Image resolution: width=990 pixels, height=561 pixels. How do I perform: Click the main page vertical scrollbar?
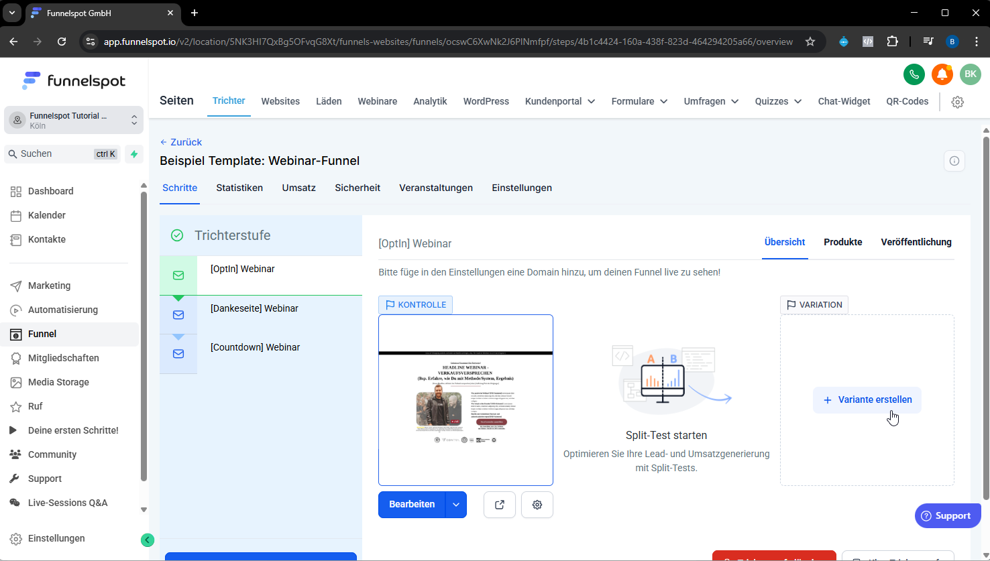coord(986,318)
